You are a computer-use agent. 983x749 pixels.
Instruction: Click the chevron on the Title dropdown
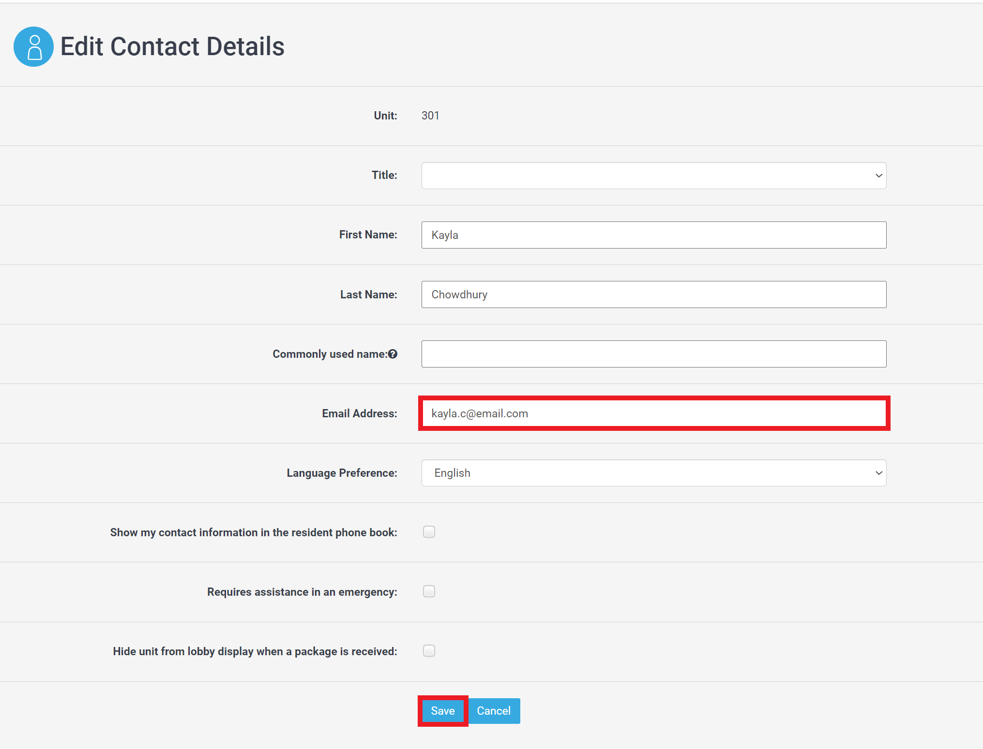[878, 175]
